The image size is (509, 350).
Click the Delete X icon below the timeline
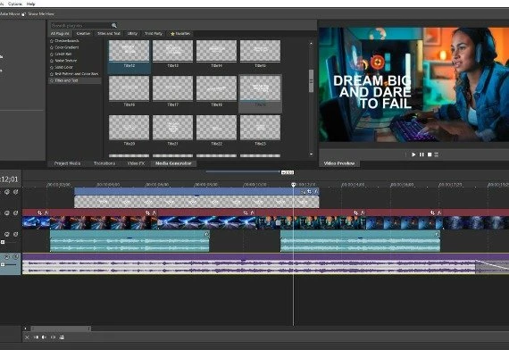tap(27, 337)
